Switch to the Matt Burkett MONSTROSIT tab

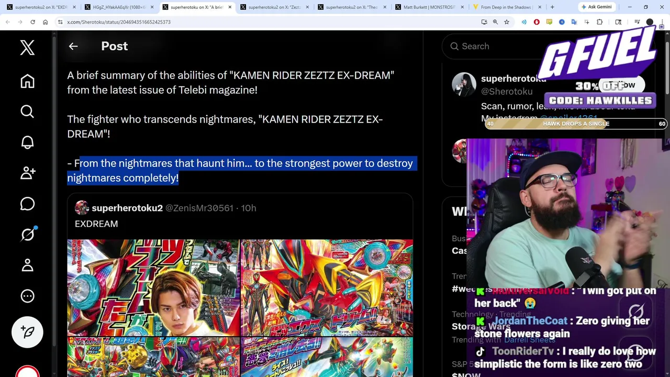click(x=429, y=7)
